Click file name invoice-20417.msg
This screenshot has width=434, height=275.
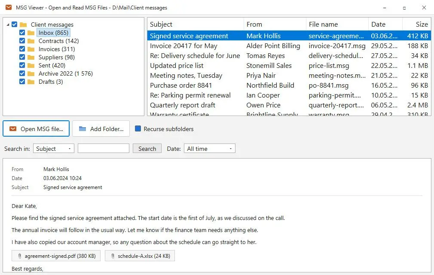pyautogui.click(x=337, y=46)
